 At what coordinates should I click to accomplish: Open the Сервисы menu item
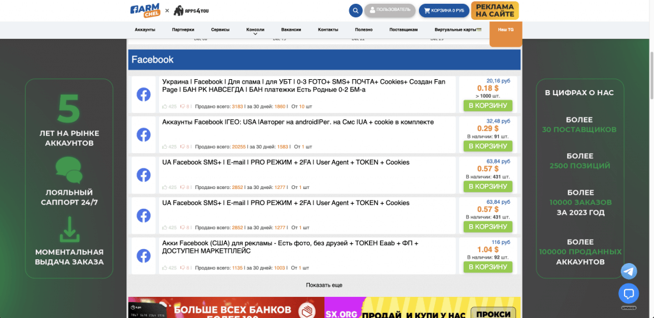[220, 29]
